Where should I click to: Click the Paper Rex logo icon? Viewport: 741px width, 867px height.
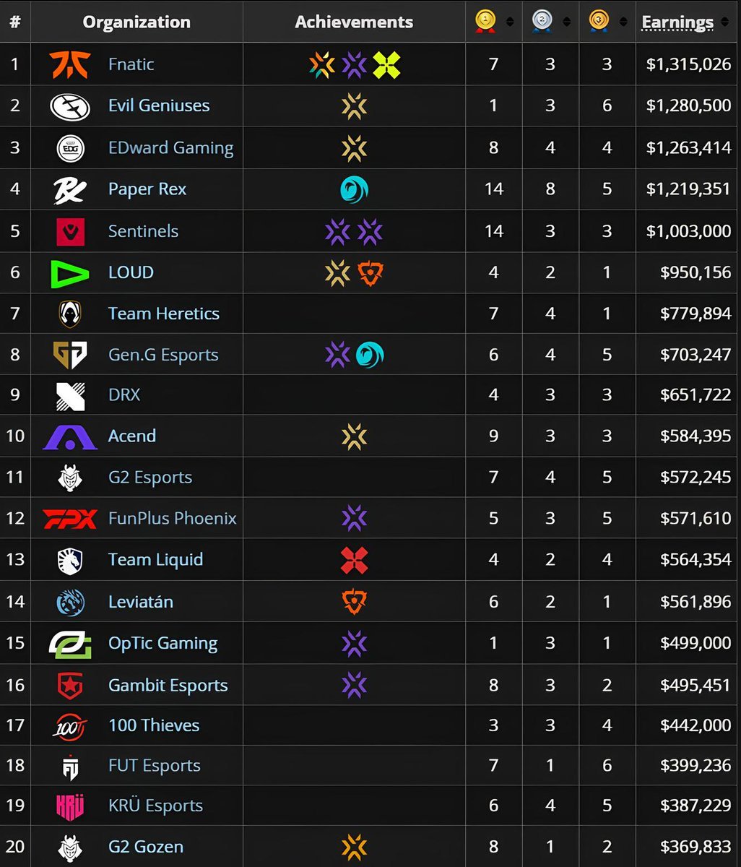pos(70,190)
